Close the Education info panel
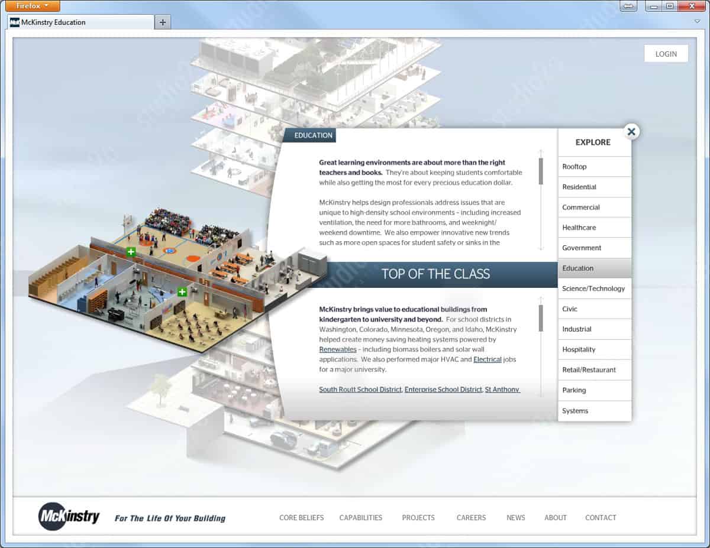The height and width of the screenshot is (548, 710). (x=631, y=132)
